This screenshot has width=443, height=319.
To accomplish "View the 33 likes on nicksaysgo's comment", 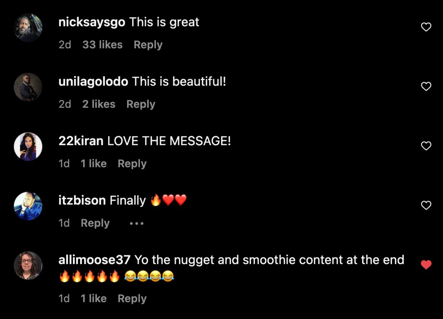I will pyautogui.click(x=103, y=45).
